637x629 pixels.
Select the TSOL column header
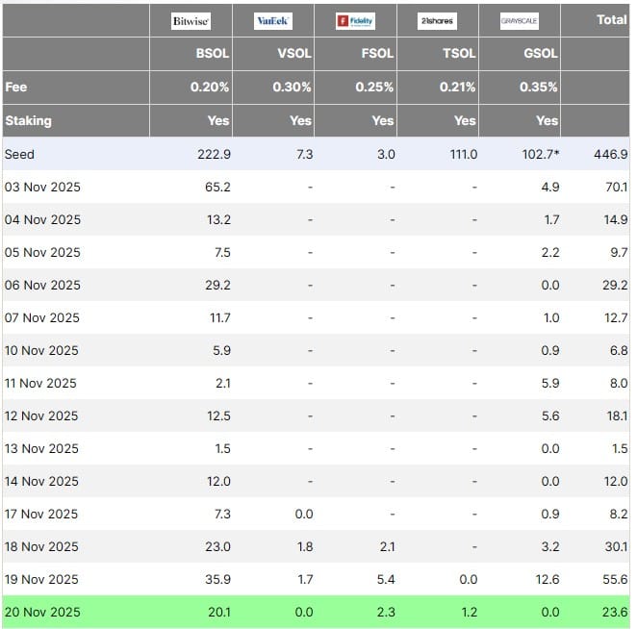pos(458,54)
